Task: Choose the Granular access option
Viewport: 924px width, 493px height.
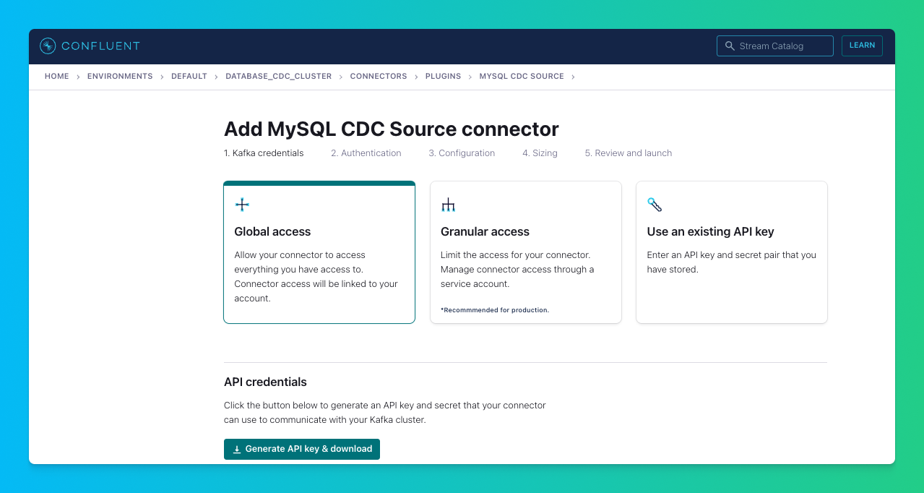Action: [525, 253]
